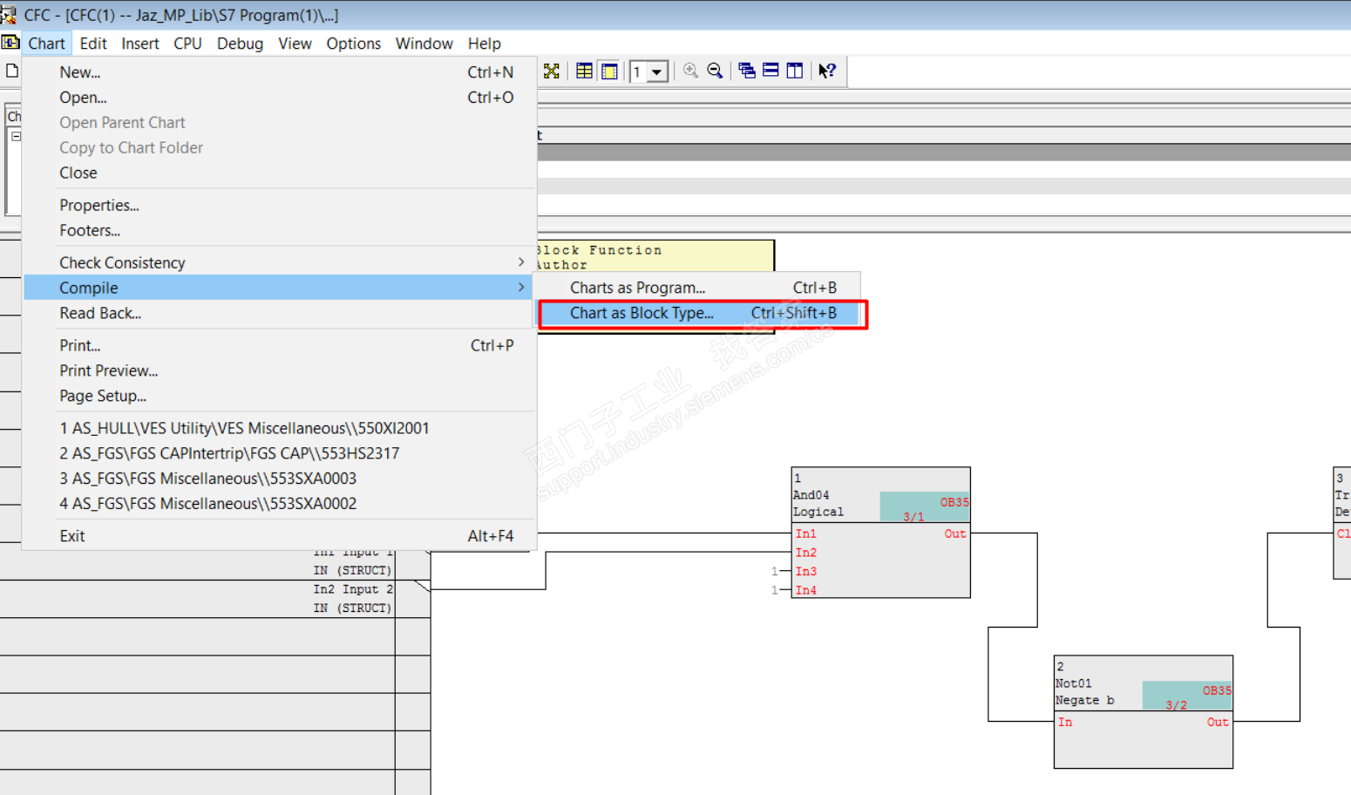This screenshot has height=795, width=1351.
Task: Click the zoom in magnifier icon
Action: tap(690, 71)
